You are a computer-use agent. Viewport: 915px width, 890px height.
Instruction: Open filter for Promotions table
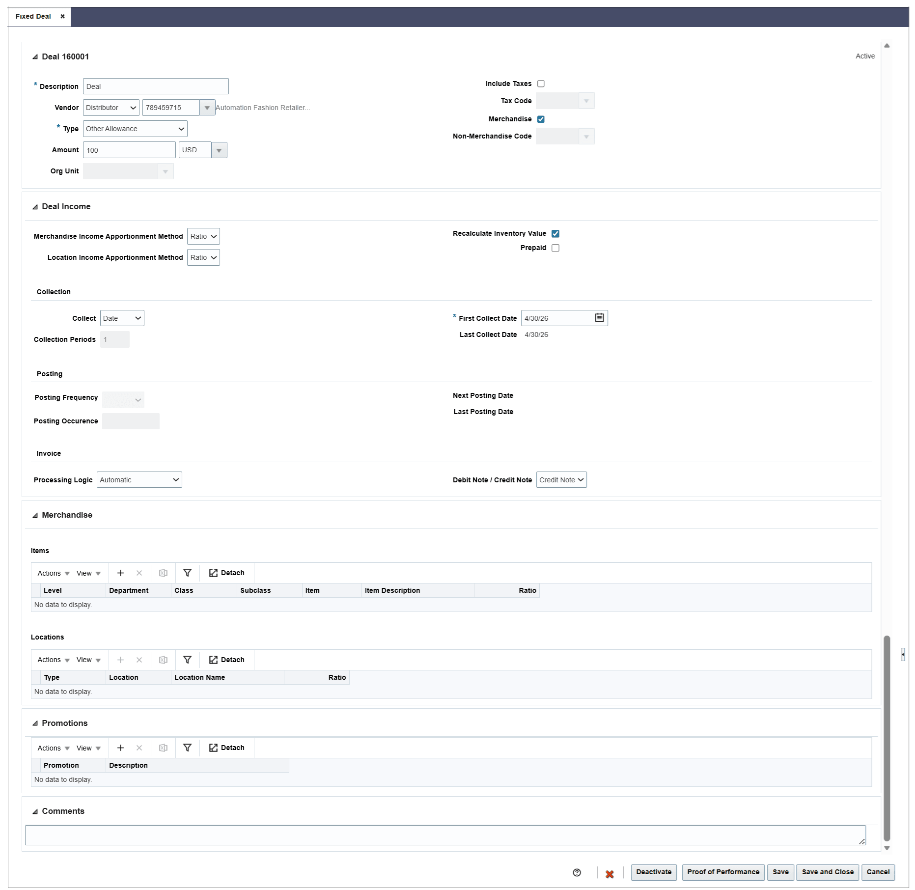[x=187, y=748]
